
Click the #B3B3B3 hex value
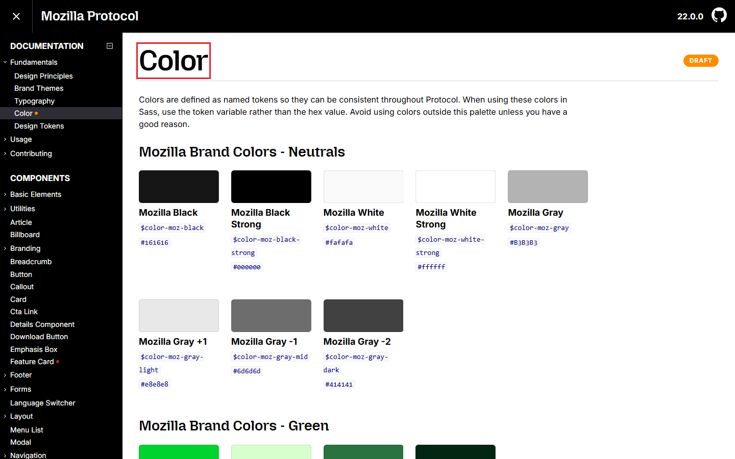click(x=524, y=242)
